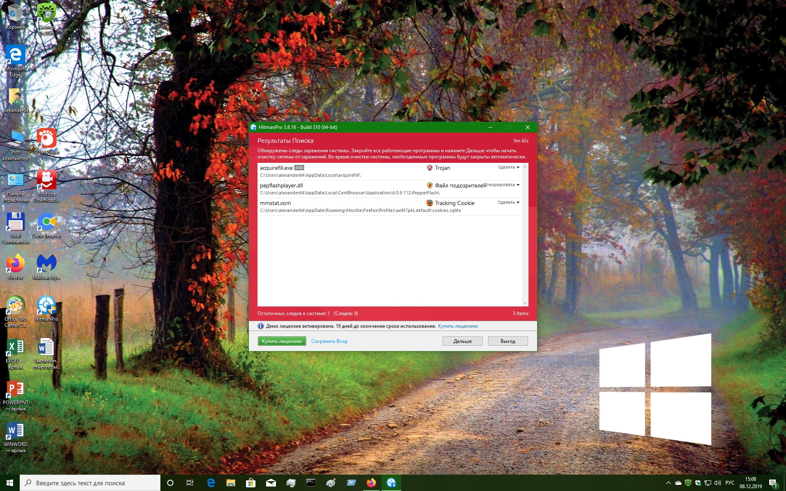The width and height of the screenshot is (786, 491).
Task: Open the HitmanPro desktop shortcut
Action: click(x=46, y=306)
